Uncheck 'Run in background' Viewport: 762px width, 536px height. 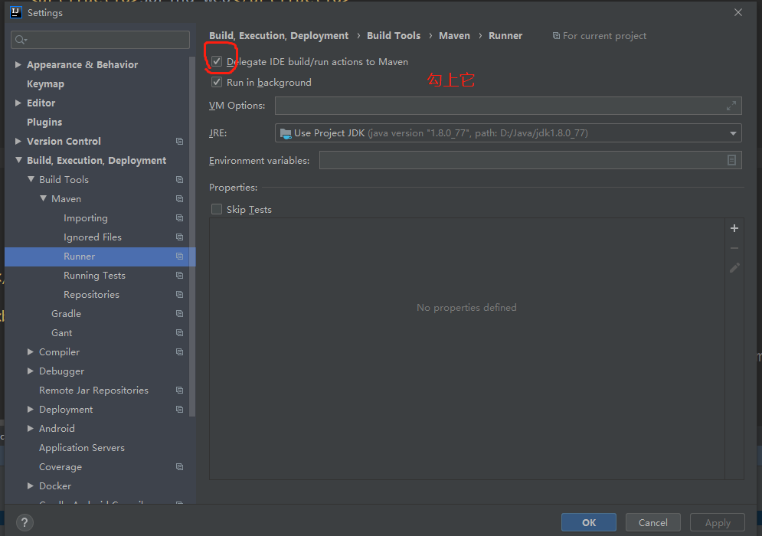point(217,82)
